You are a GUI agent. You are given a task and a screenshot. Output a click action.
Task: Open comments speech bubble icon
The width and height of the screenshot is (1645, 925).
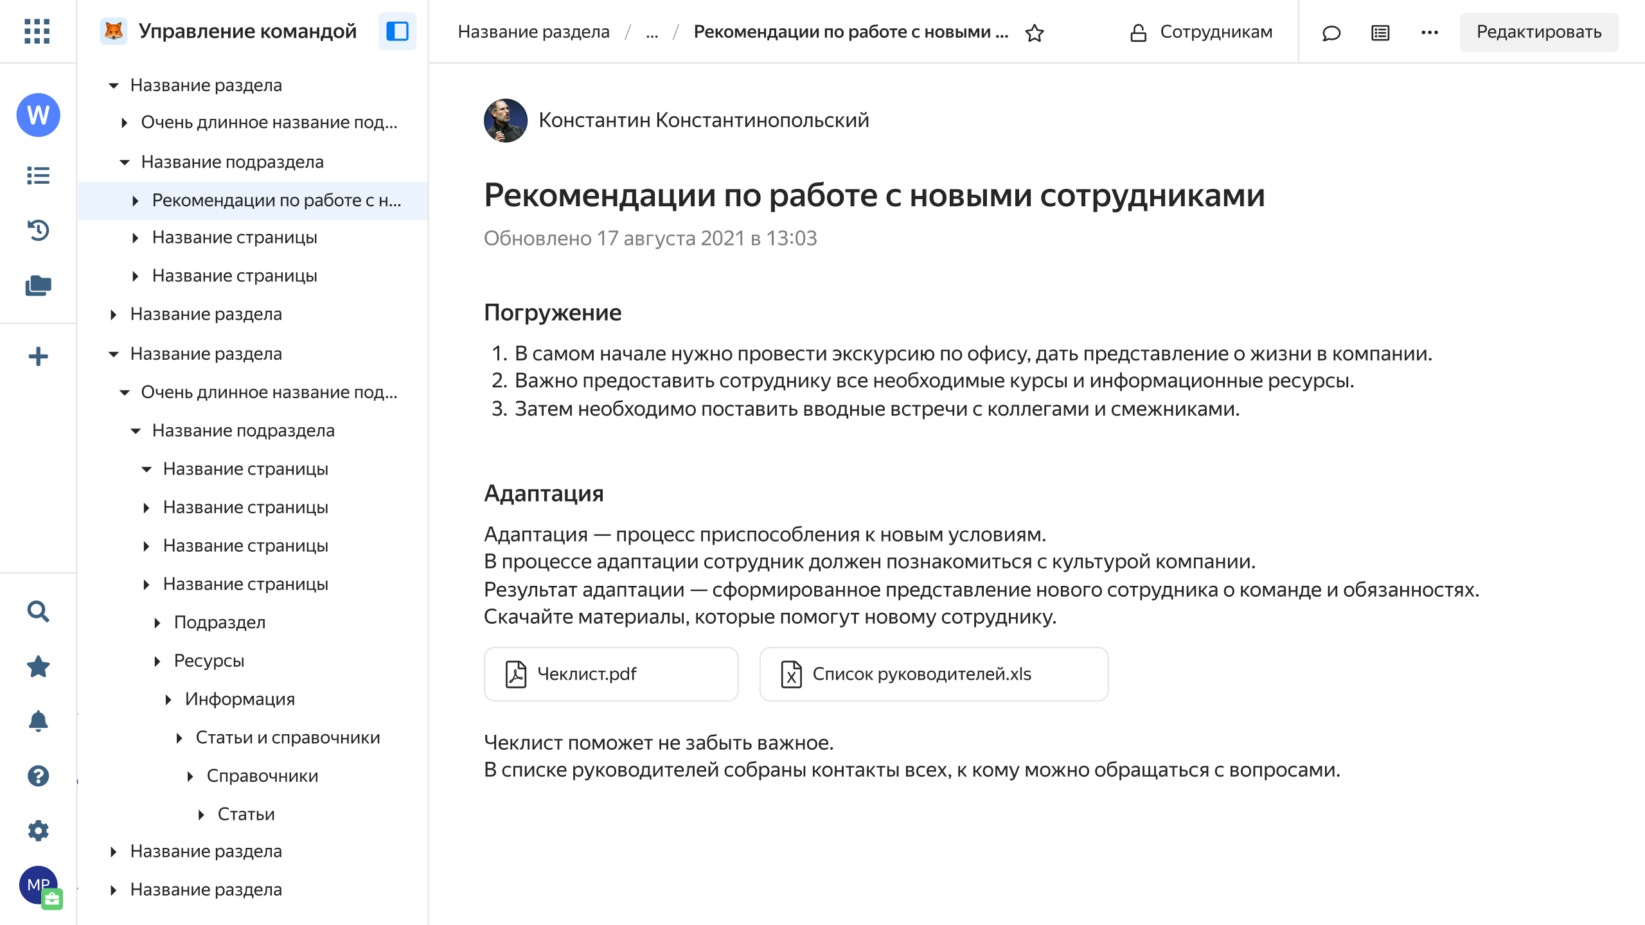click(x=1331, y=32)
